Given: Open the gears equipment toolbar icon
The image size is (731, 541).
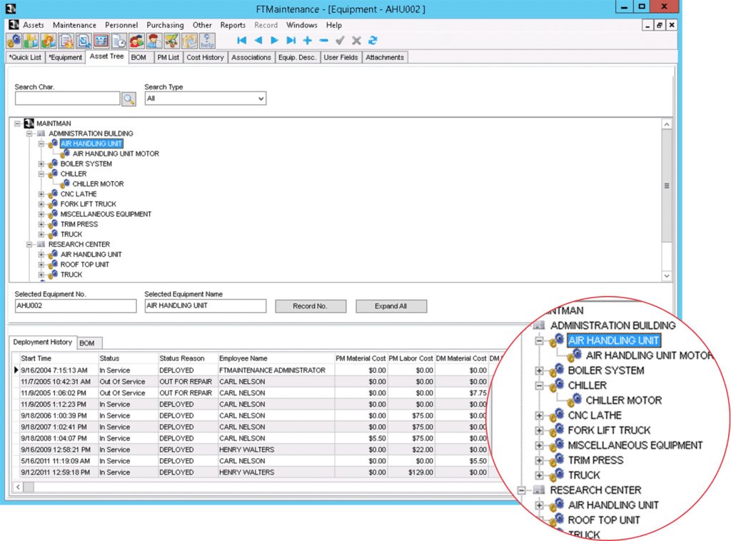Looking at the screenshot, I should pos(14,41).
